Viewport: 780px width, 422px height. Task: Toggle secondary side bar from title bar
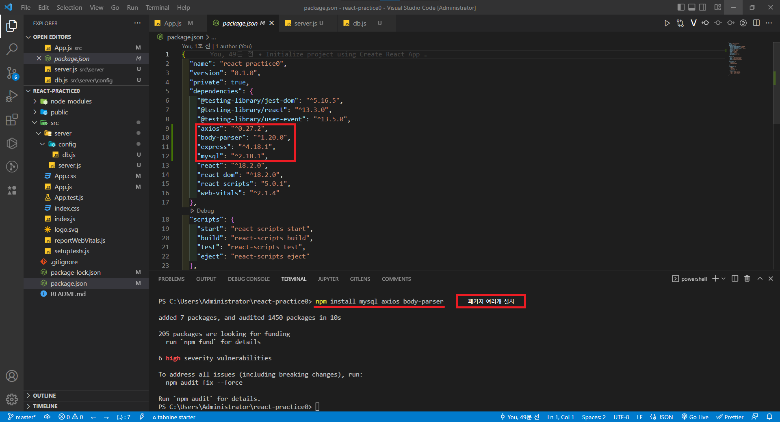(x=702, y=7)
